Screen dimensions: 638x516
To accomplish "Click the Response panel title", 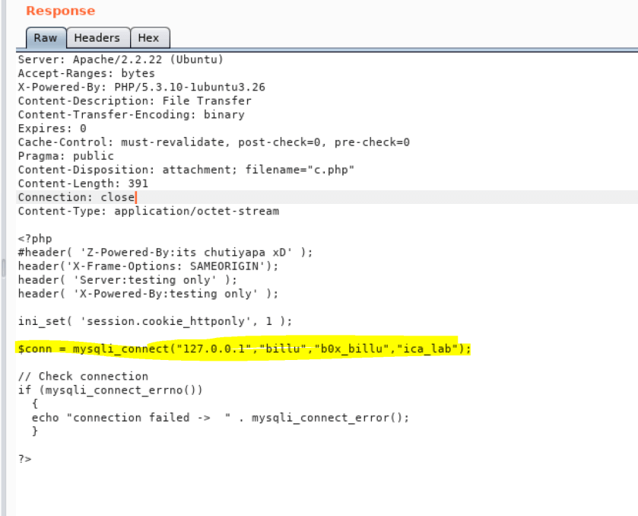I will click(61, 11).
